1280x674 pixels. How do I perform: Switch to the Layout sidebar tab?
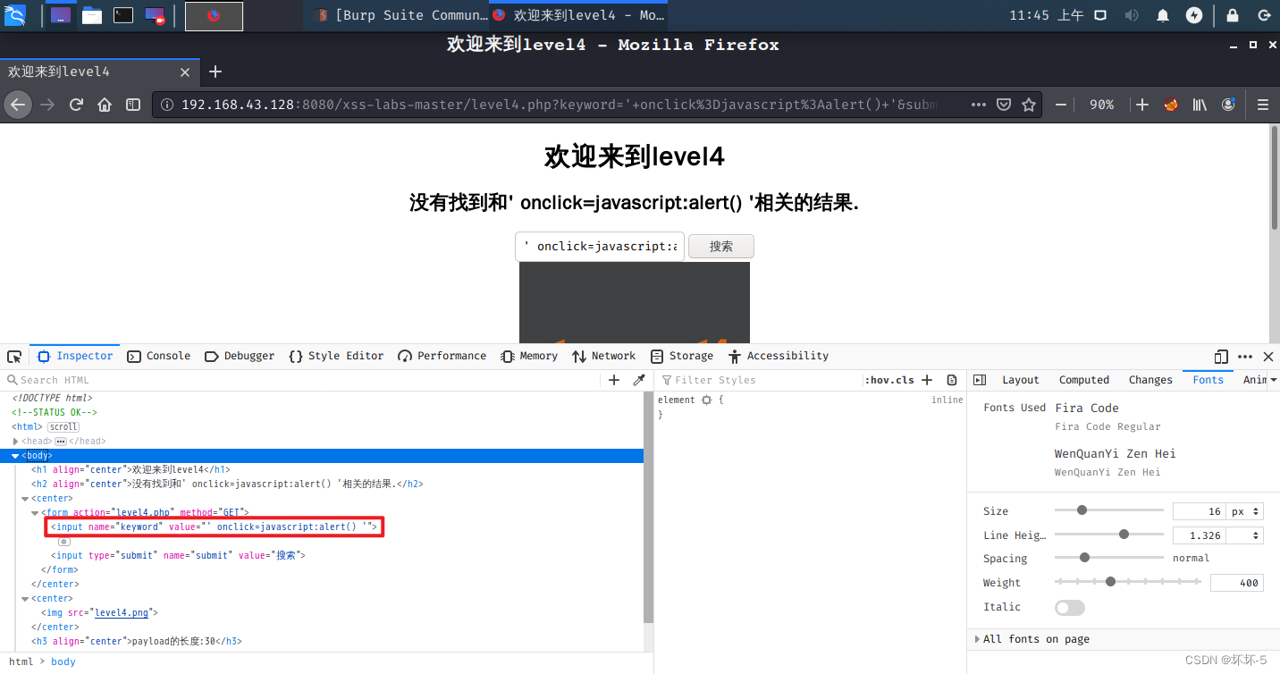[1020, 380]
